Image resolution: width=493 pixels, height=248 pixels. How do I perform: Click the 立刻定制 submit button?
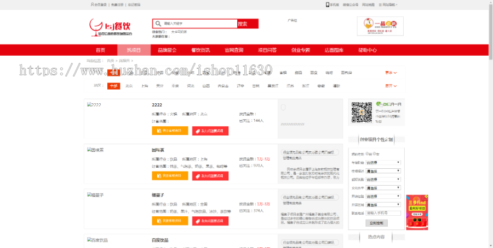click(378, 223)
